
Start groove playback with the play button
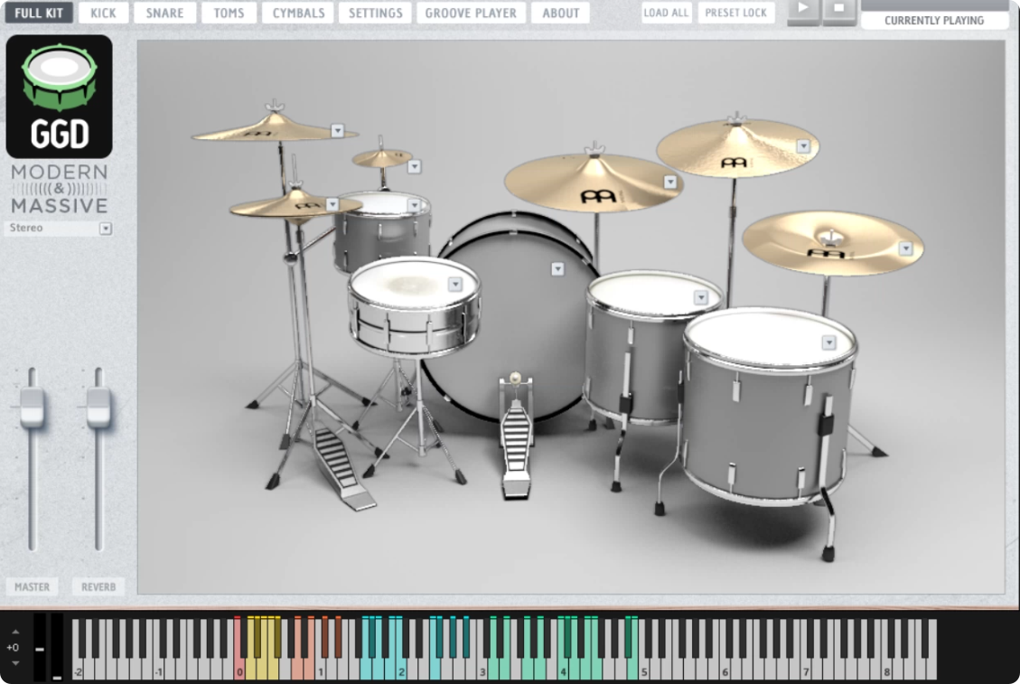point(803,9)
